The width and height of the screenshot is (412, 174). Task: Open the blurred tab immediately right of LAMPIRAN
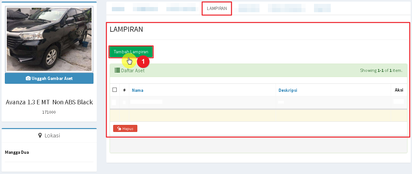click(249, 8)
